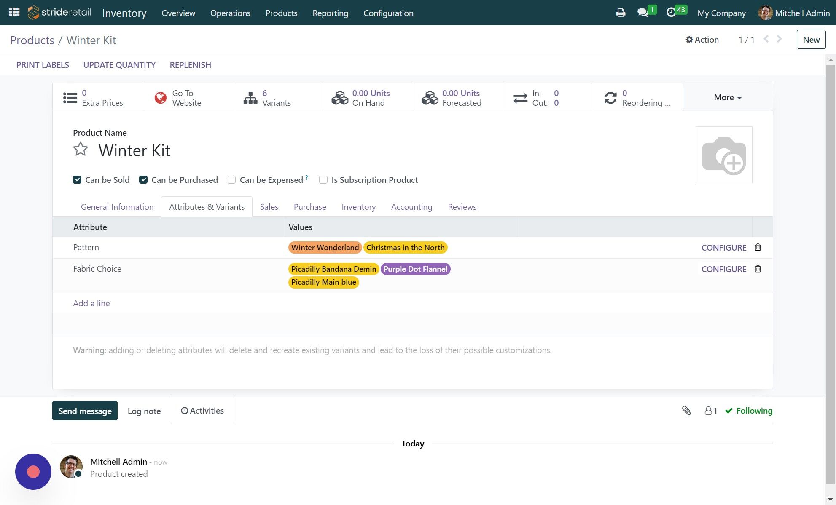Configure the Fabric Choice attribute
The image size is (836, 505).
[723, 269]
